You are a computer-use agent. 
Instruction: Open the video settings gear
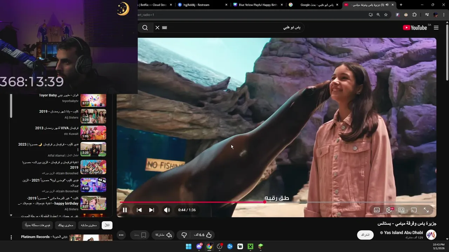pos(389,210)
